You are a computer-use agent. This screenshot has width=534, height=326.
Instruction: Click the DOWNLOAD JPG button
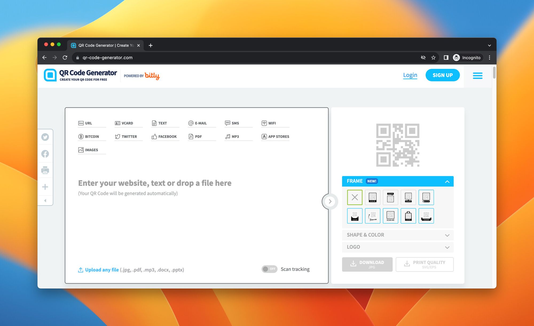click(367, 264)
